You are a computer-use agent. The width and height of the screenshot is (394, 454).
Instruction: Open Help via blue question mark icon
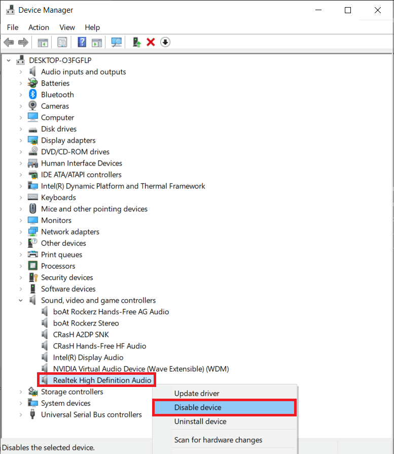pos(82,42)
